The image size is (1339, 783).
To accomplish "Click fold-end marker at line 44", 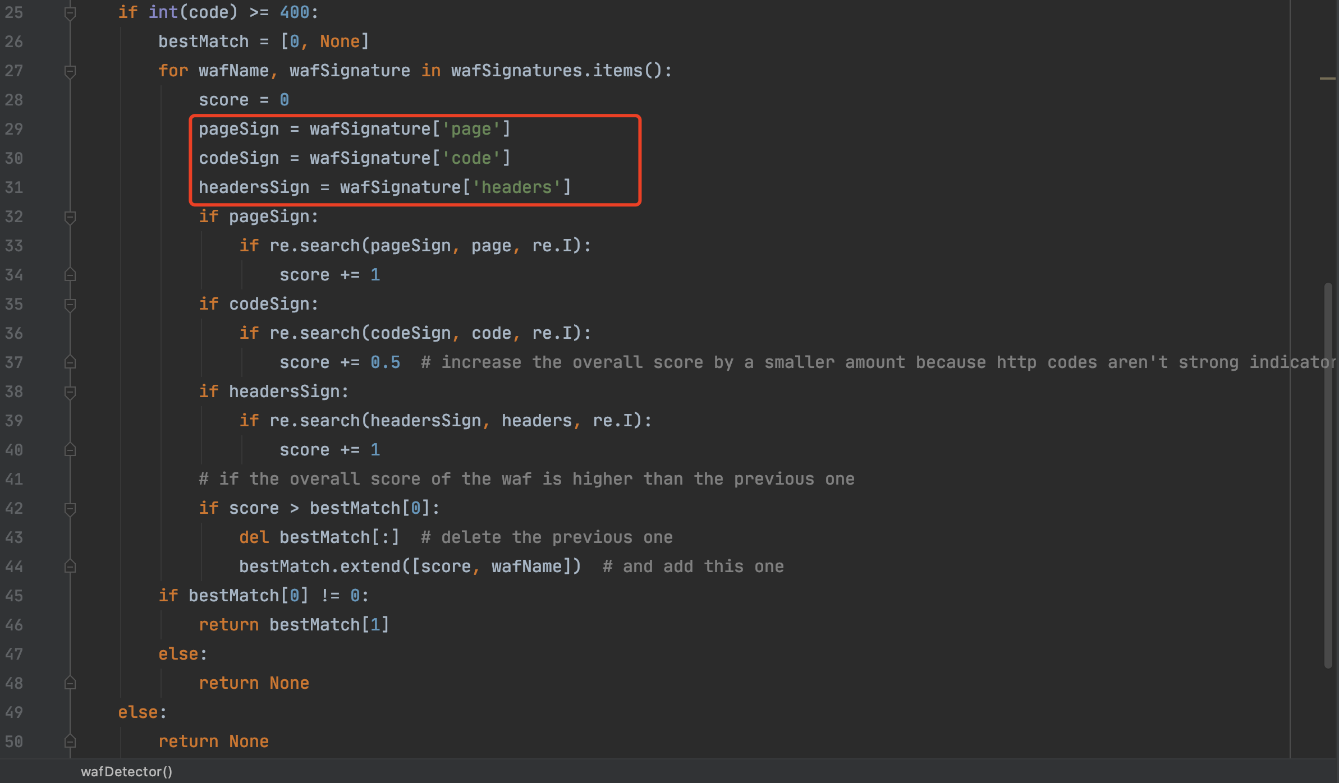I will (70, 566).
